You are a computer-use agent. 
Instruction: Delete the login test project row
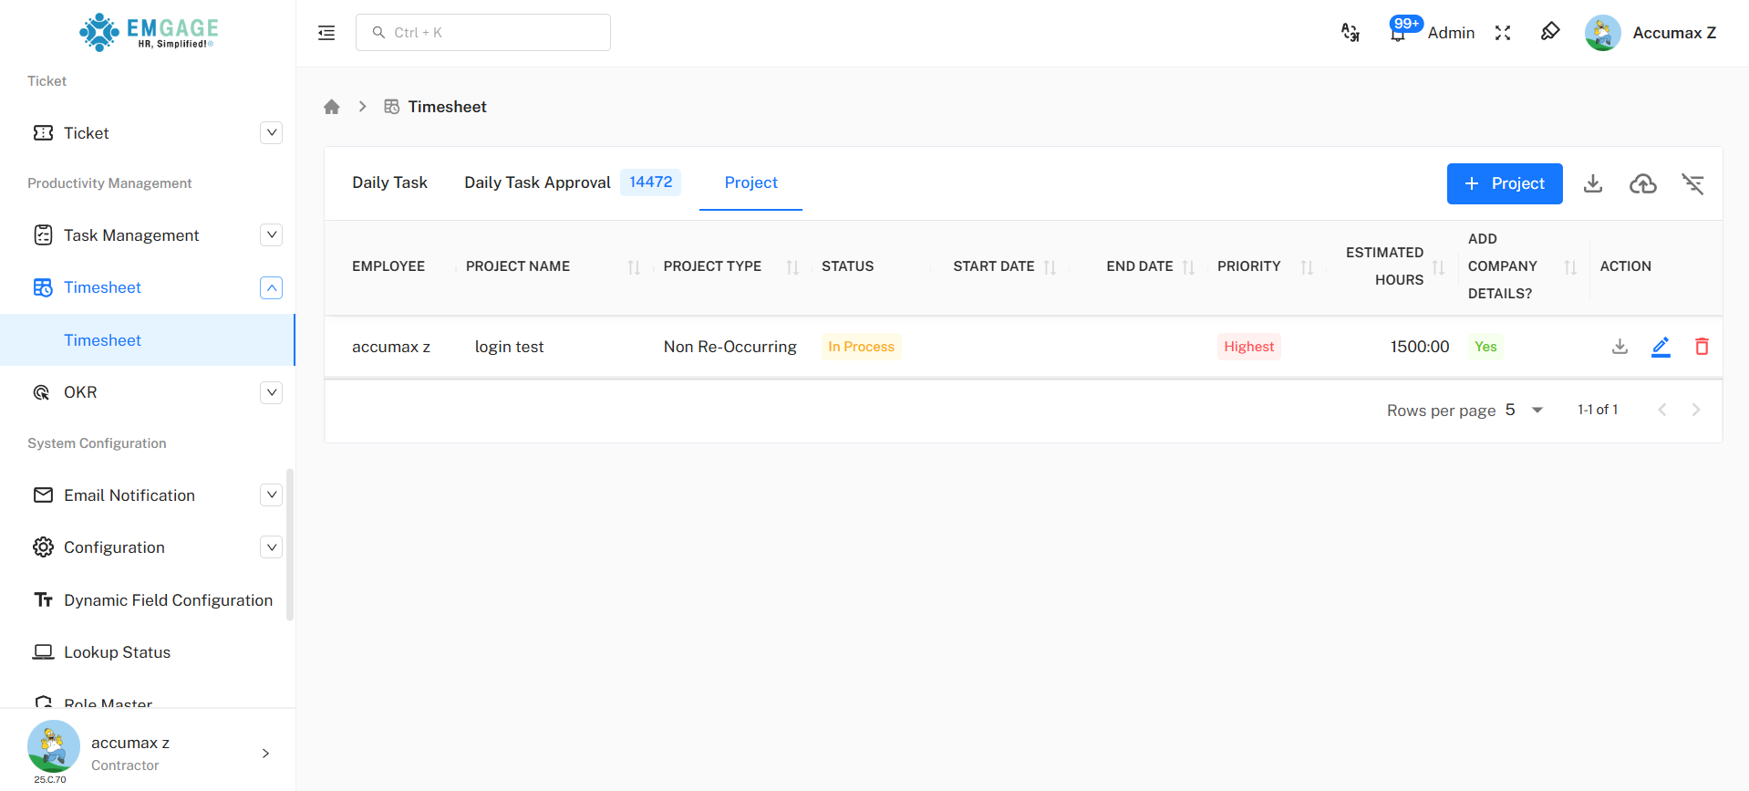point(1702,347)
